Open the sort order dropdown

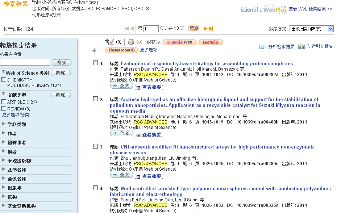312,29
